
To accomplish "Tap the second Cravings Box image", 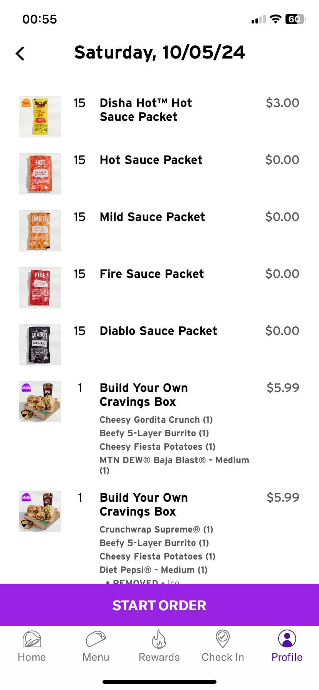I will coord(40,511).
